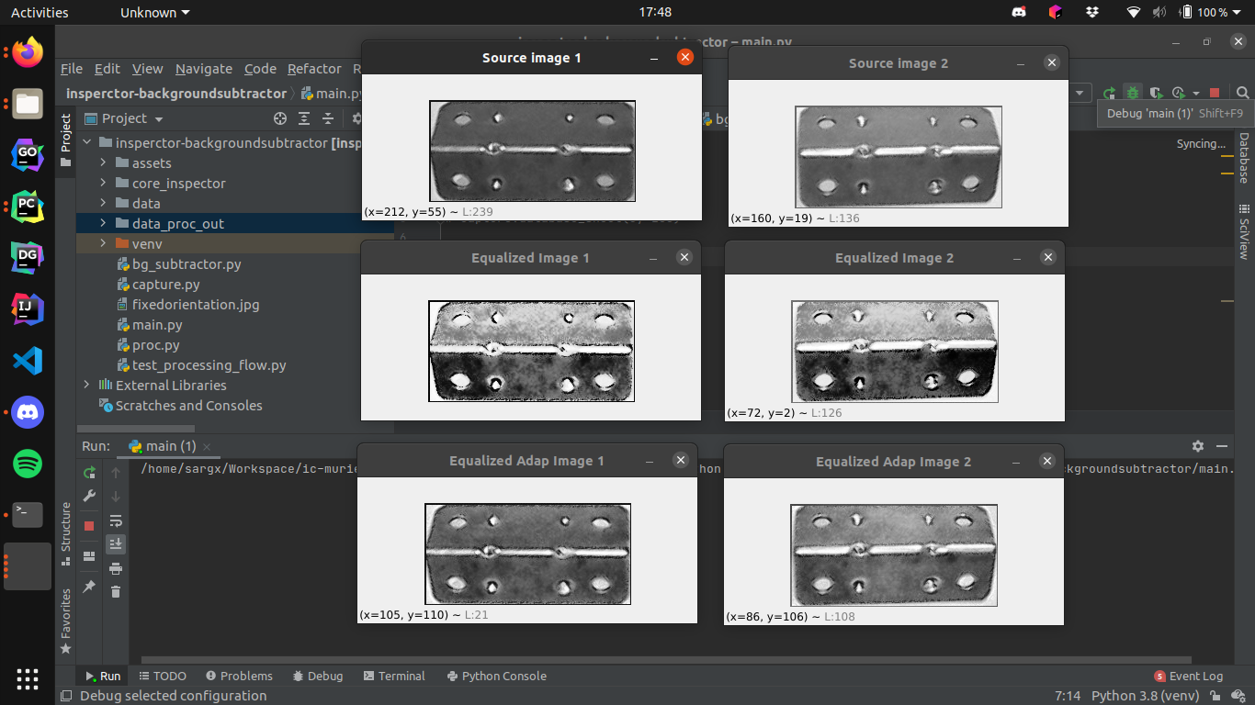Expand the assets folder
Screen dimensions: 1255x705
pos(103,163)
